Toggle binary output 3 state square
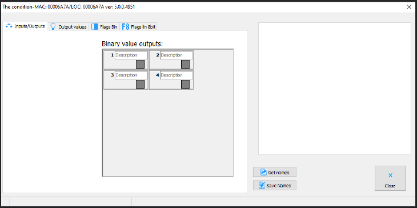 (140, 84)
